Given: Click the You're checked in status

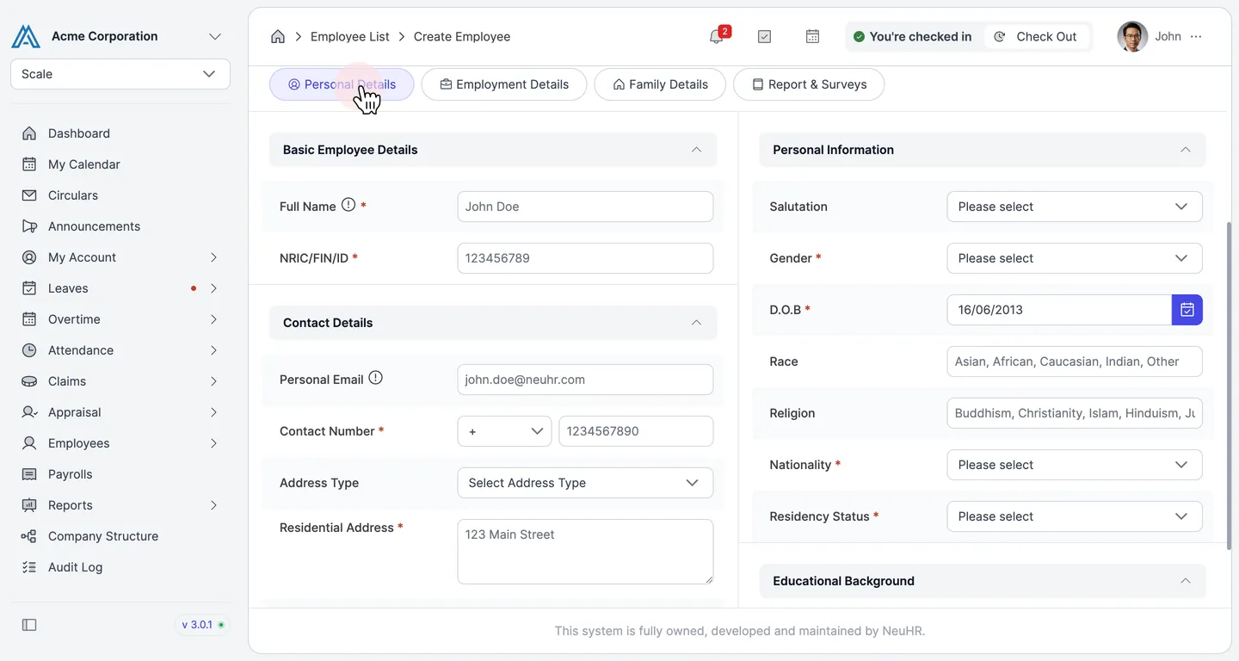Looking at the screenshot, I should click(912, 36).
